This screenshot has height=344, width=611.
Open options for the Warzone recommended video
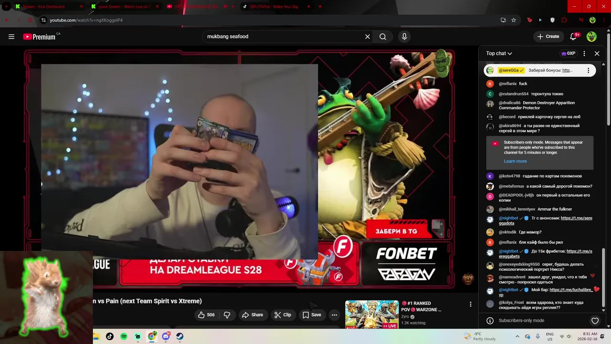470,304
